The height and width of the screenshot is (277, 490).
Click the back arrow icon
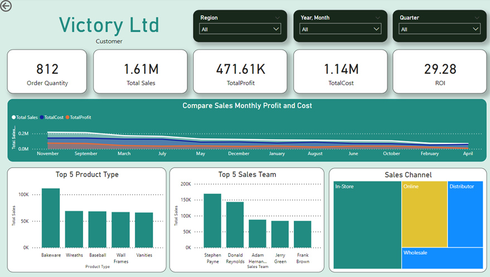pos(7,6)
